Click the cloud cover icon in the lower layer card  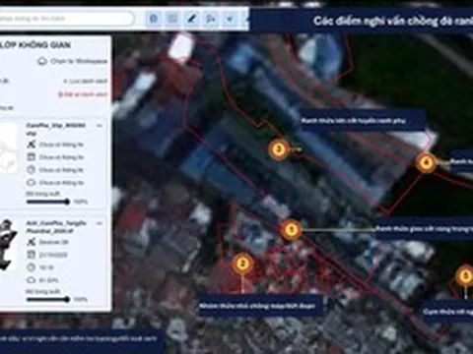point(31,280)
